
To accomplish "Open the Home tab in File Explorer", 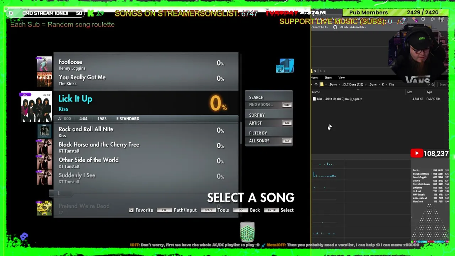I will coord(314,78).
